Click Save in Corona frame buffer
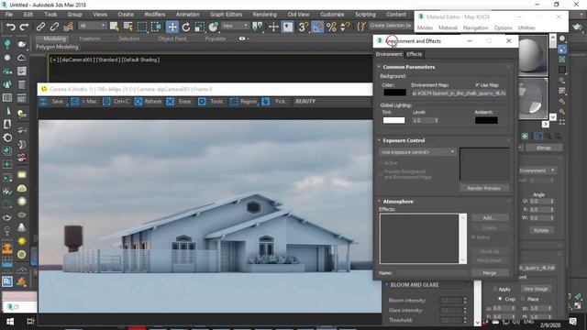The height and width of the screenshot is (330, 587). tap(52, 102)
